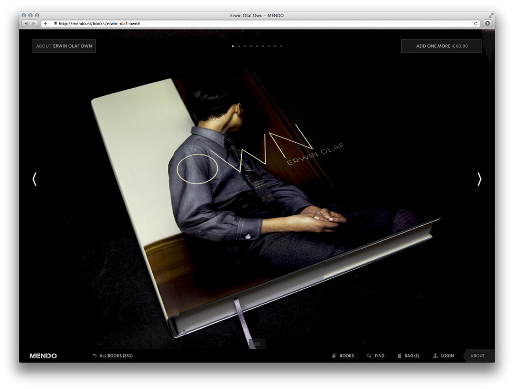Jump to the seventh slideshow pagination dot

coord(269,46)
